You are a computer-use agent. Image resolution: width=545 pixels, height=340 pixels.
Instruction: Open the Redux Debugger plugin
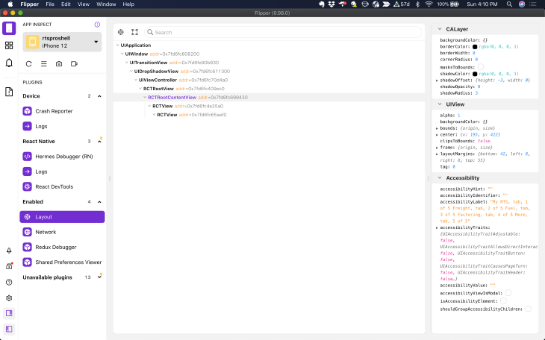(56, 247)
